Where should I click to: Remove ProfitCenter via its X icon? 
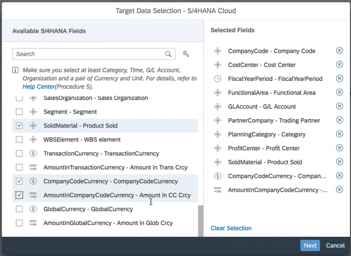point(340,148)
